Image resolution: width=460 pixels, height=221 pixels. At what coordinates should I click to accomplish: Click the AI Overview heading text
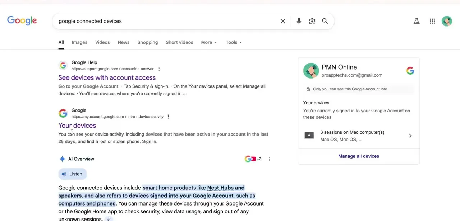click(x=81, y=159)
